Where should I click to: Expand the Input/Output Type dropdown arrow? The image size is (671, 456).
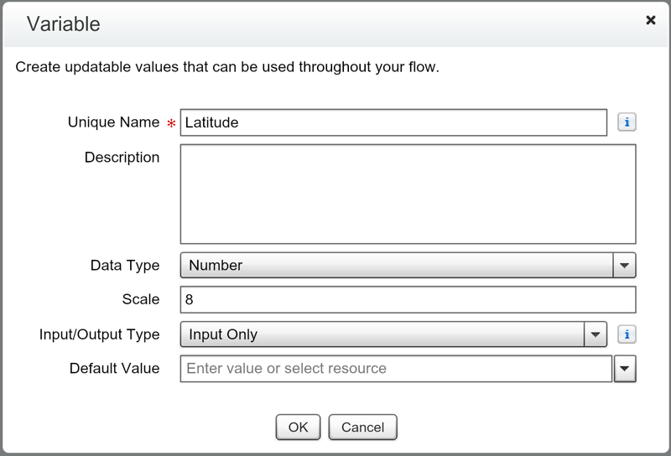coord(595,334)
